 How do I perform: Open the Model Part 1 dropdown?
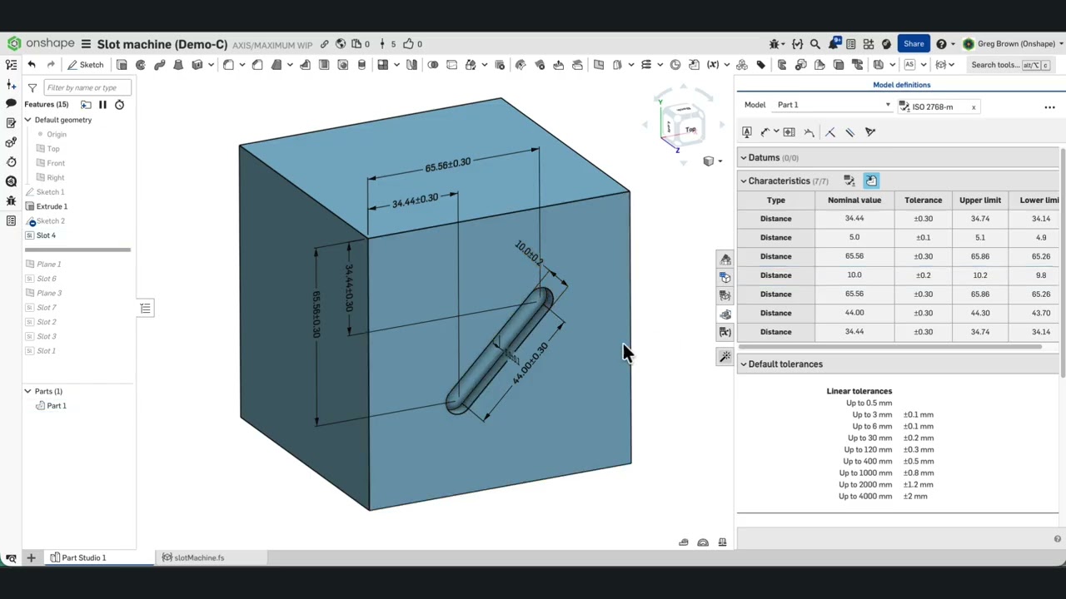point(833,105)
